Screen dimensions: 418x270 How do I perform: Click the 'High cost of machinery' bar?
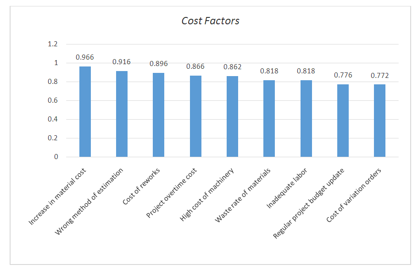[x=232, y=116]
